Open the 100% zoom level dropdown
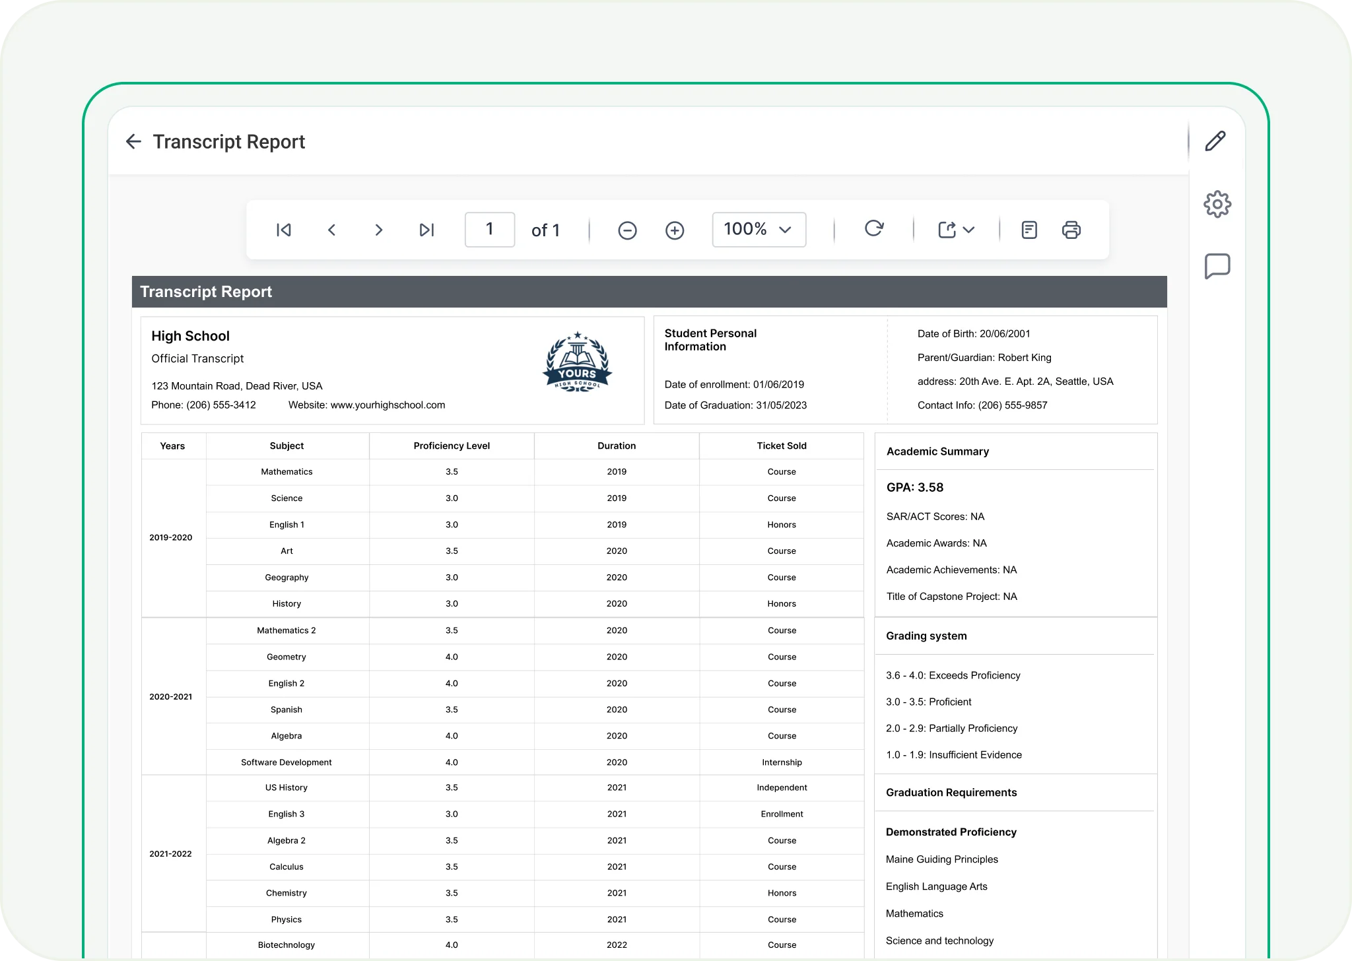 pyautogui.click(x=759, y=230)
